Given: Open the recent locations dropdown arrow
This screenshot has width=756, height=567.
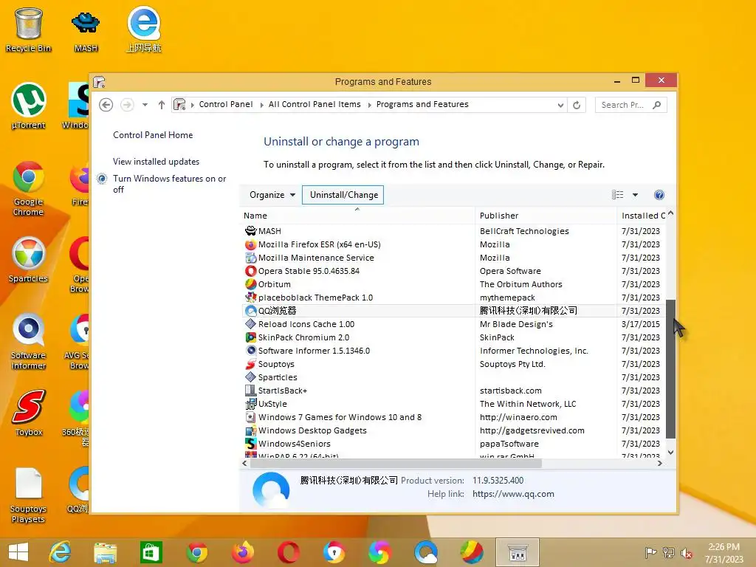Looking at the screenshot, I should (145, 105).
